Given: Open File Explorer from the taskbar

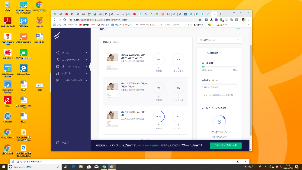Looking at the screenshot, I should (x=81, y=167).
